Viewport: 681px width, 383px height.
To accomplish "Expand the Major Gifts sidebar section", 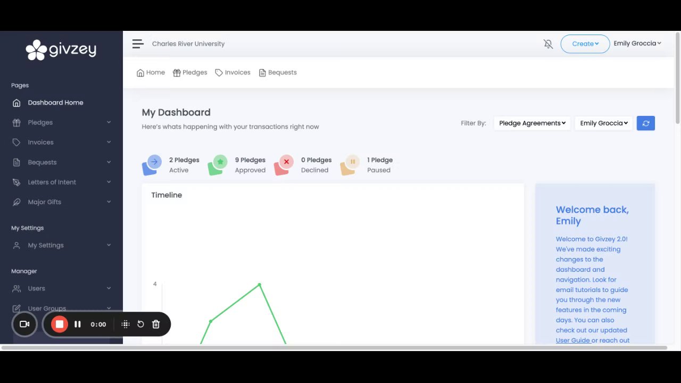I will click(x=109, y=202).
